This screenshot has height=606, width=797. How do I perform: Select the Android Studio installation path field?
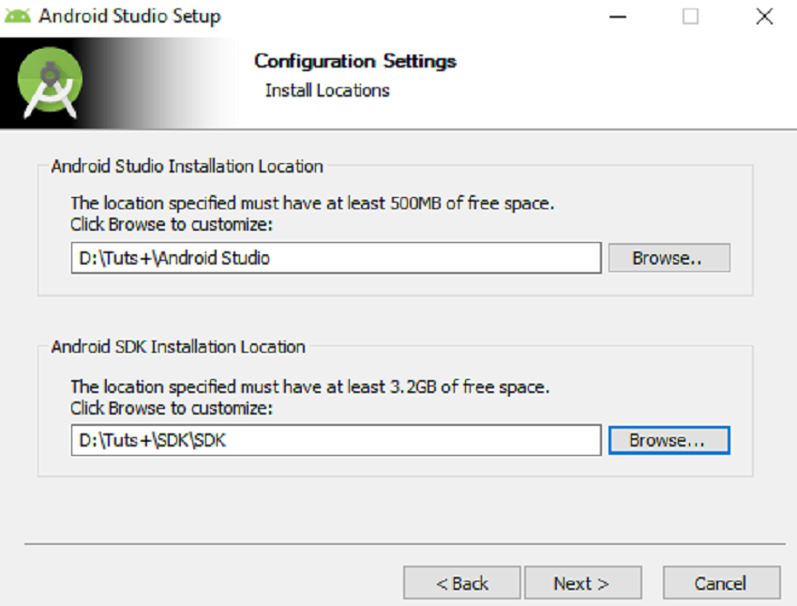336,257
